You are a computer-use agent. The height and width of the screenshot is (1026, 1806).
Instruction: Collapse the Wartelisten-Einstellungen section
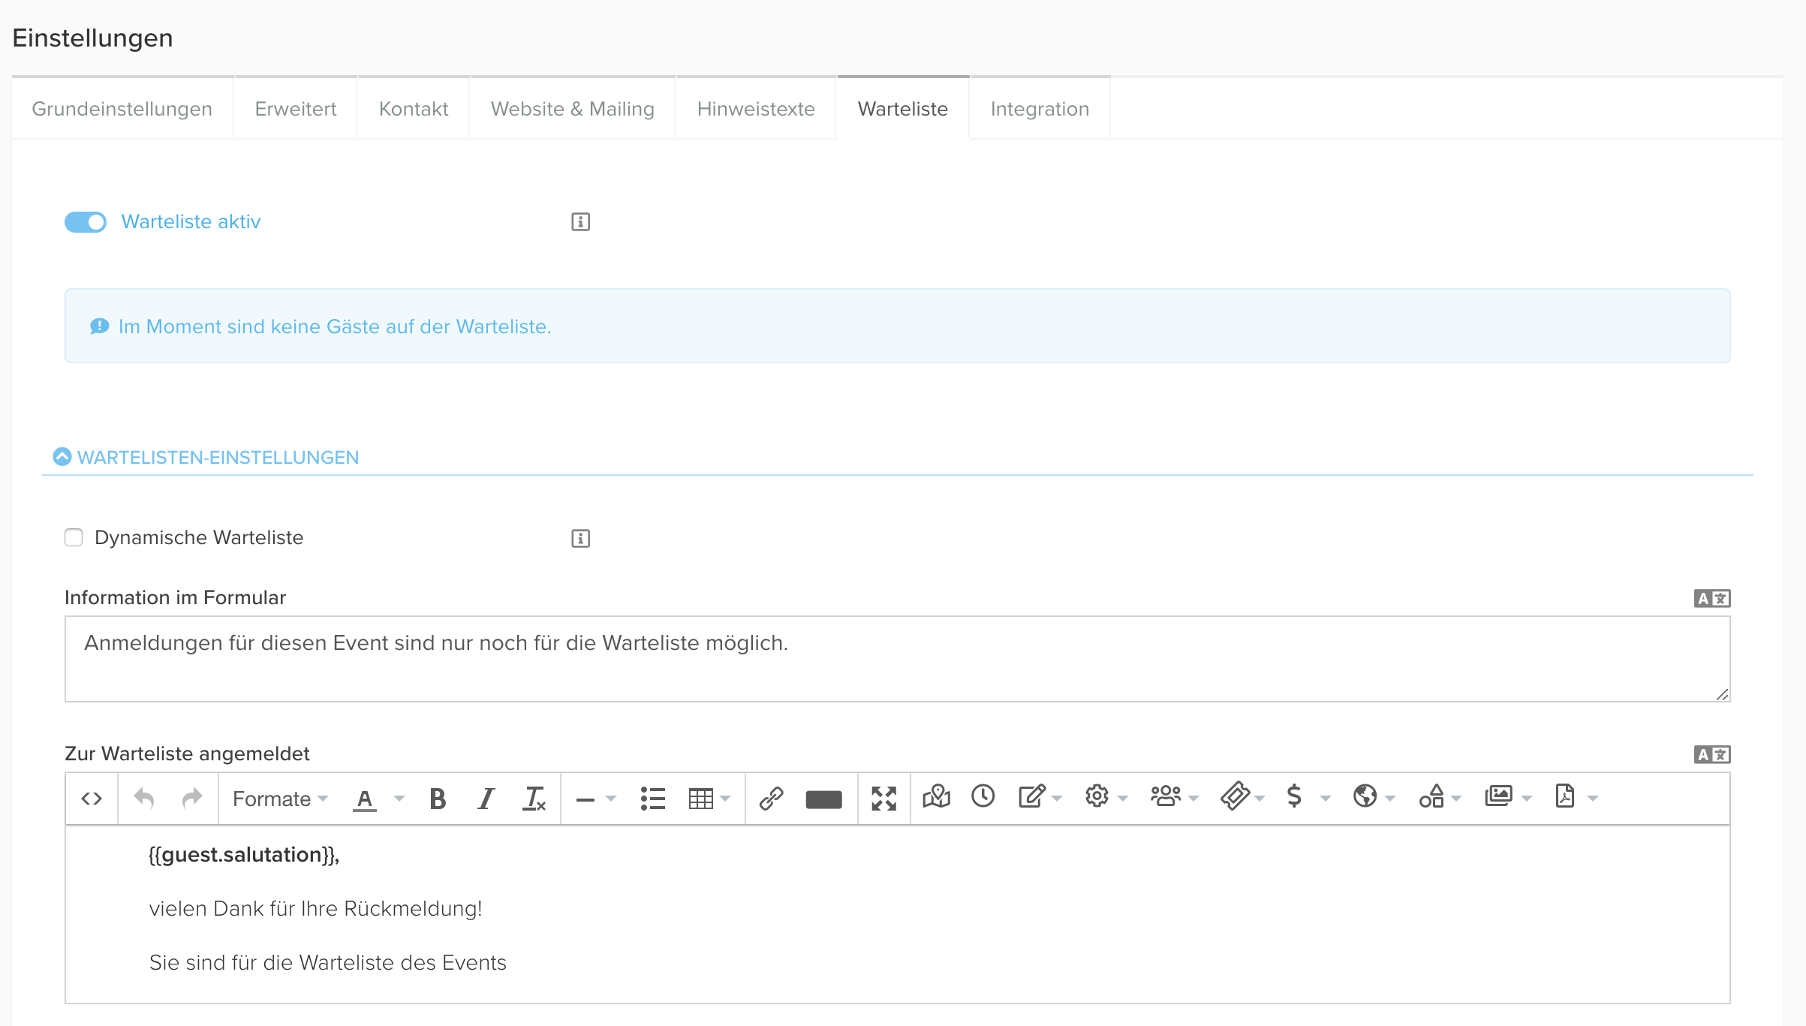(62, 457)
